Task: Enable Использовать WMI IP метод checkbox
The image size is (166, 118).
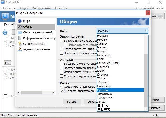Action: (x=62, y=72)
